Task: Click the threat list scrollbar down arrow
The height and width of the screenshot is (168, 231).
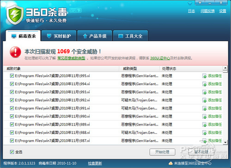Action: (x=225, y=142)
